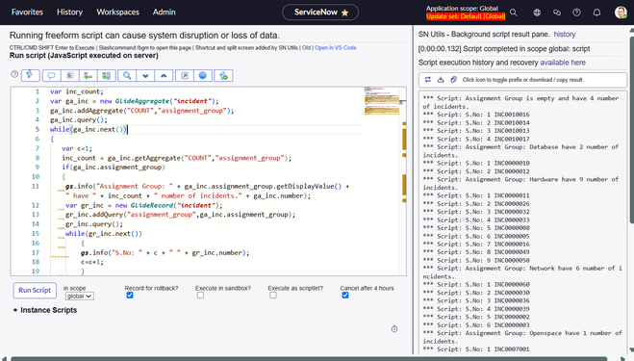
Task: Click the replace all toolbar icon
Action: [107, 76]
